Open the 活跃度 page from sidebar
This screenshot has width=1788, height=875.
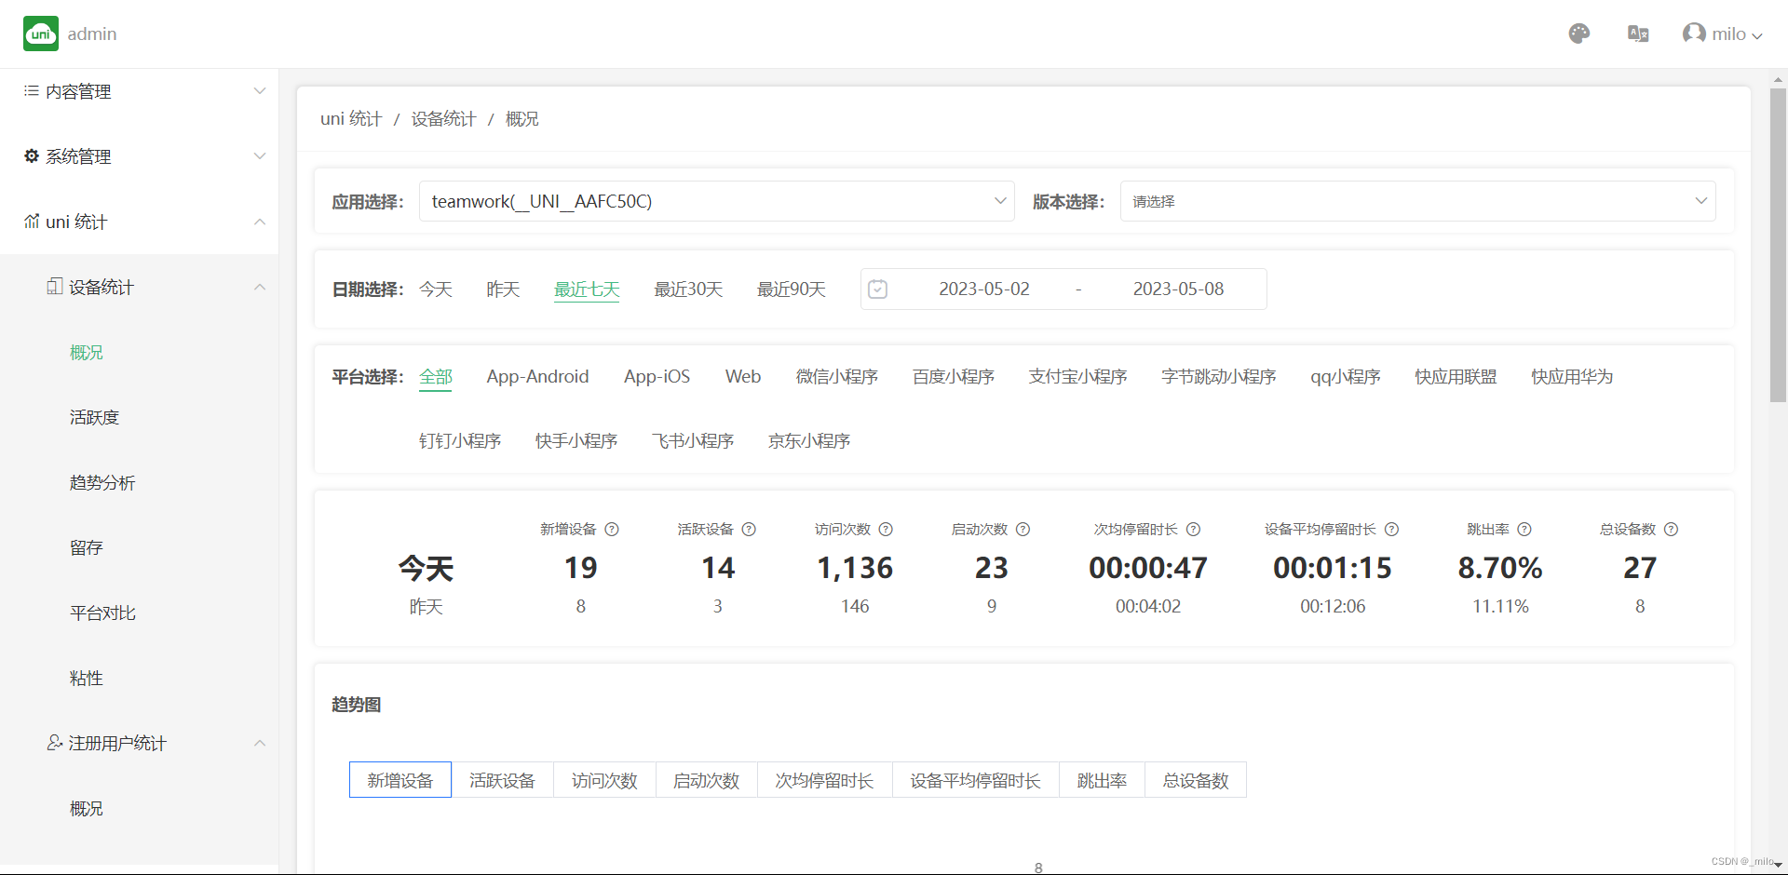click(94, 417)
